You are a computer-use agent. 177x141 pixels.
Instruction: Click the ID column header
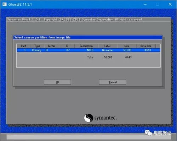pos(67,46)
